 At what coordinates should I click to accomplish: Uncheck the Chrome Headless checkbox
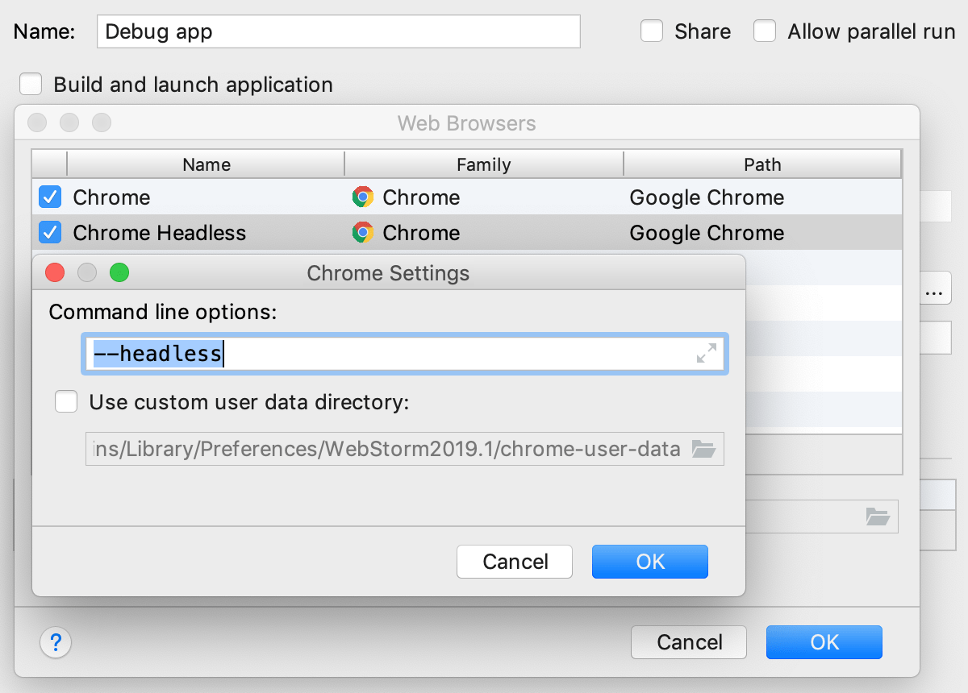point(49,232)
